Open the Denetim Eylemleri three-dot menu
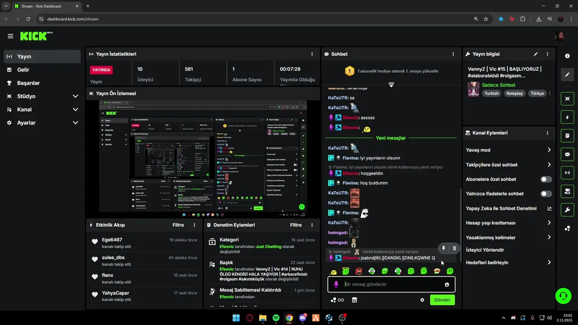This screenshot has width=578, height=325. pyautogui.click(x=312, y=225)
